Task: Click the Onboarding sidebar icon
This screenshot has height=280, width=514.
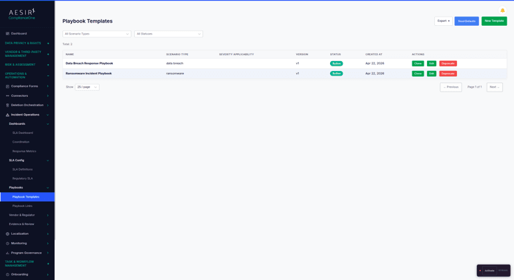Action: pos(7,275)
